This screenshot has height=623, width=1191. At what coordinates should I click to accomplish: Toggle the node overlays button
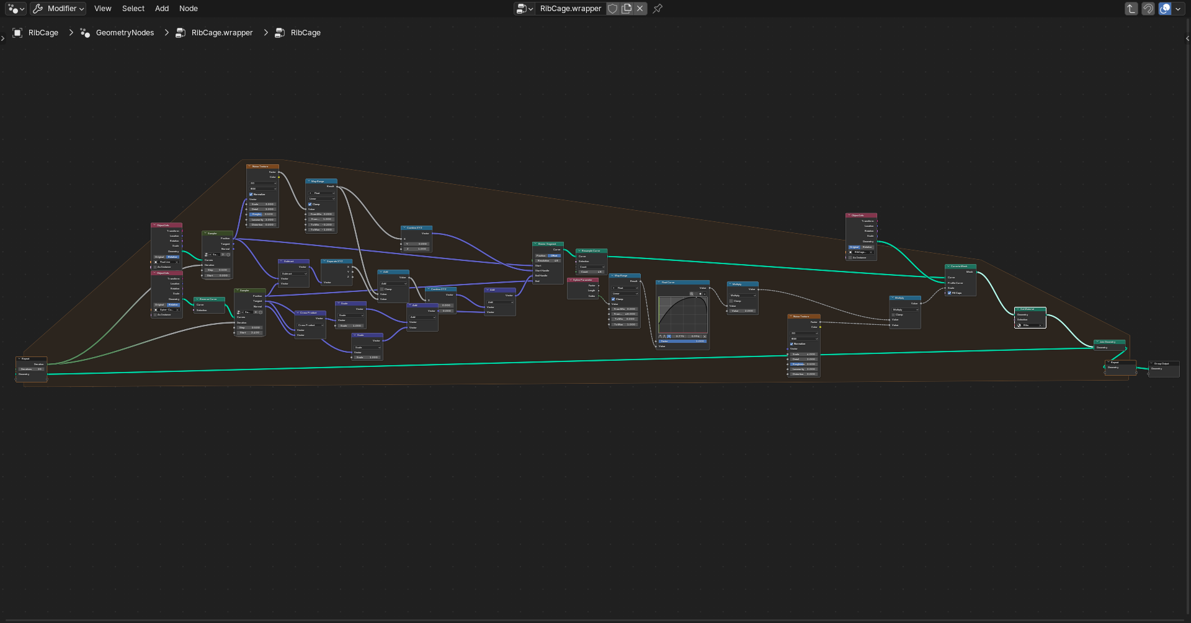pyautogui.click(x=1165, y=9)
